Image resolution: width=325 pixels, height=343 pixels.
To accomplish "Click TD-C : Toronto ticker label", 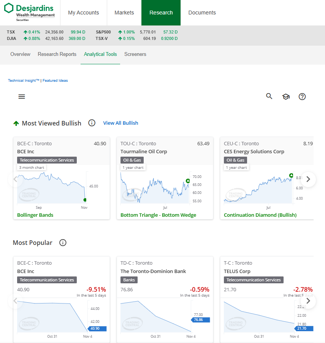I will (136, 263).
